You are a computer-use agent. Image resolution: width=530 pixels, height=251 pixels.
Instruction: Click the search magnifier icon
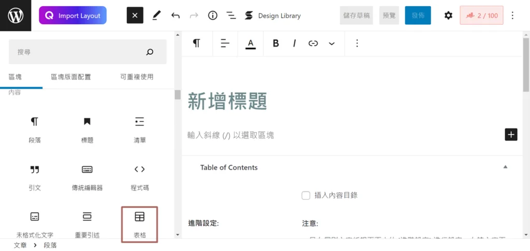(150, 52)
